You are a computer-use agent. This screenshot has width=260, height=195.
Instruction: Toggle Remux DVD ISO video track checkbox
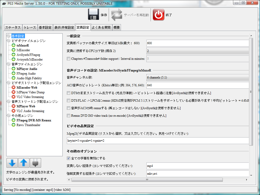68,116
